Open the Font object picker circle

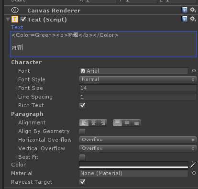click(194, 71)
